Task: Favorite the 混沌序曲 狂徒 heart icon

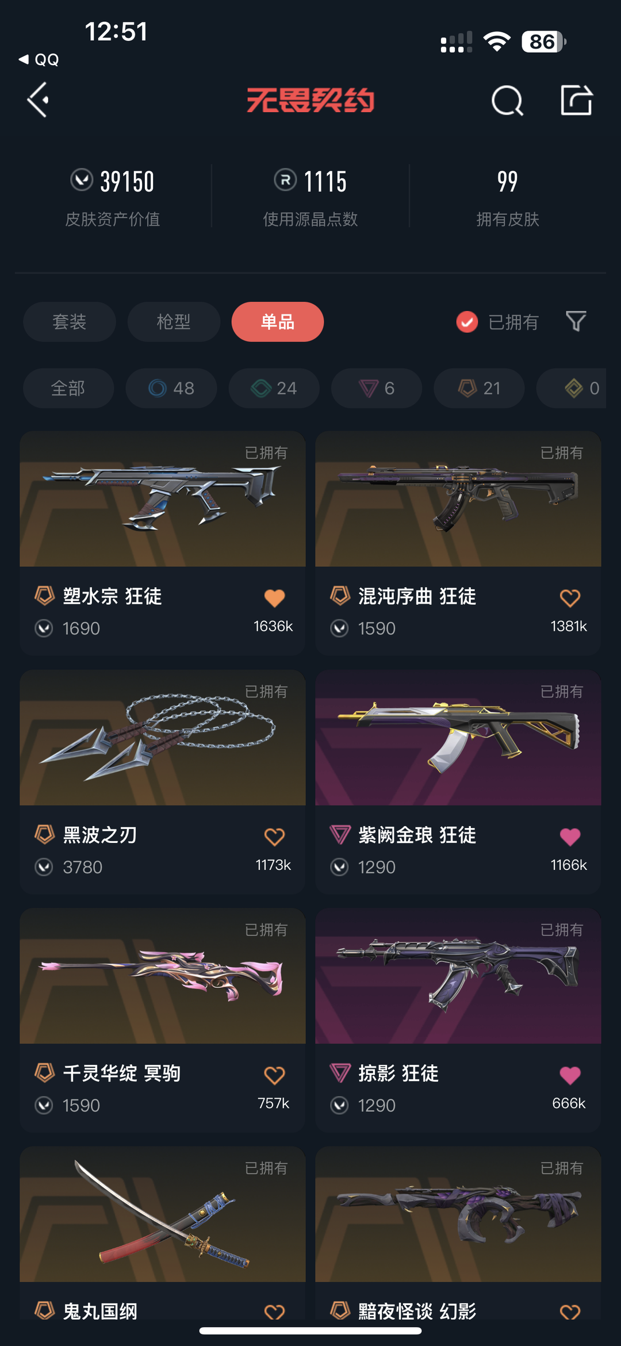Action: point(570,598)
